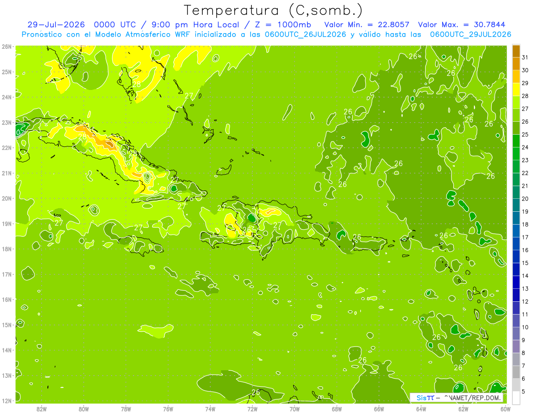This screenshot has width=537, height=415.
Task: Select the '60W' longitude label
Action: click(505, 409)
